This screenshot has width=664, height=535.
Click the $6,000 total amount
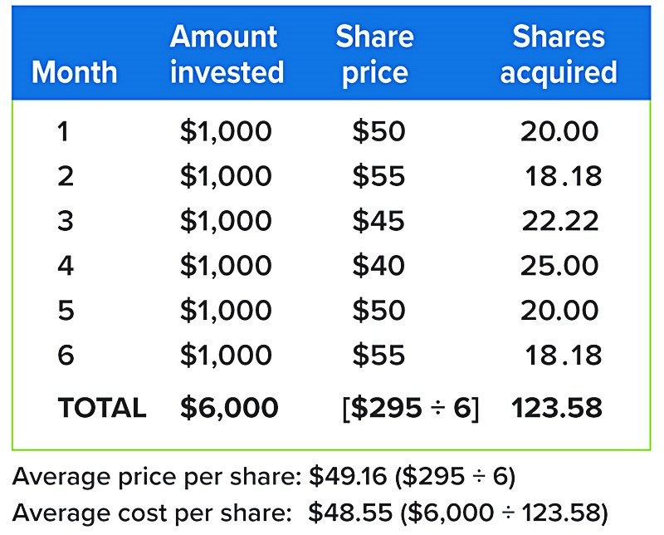pyautogui.click(x=229, y=408)
